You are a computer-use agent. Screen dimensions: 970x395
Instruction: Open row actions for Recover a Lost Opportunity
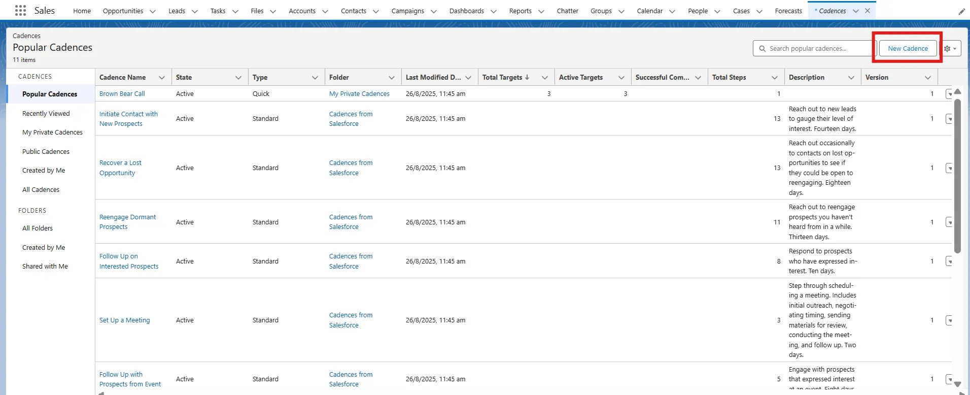[949, 168]
